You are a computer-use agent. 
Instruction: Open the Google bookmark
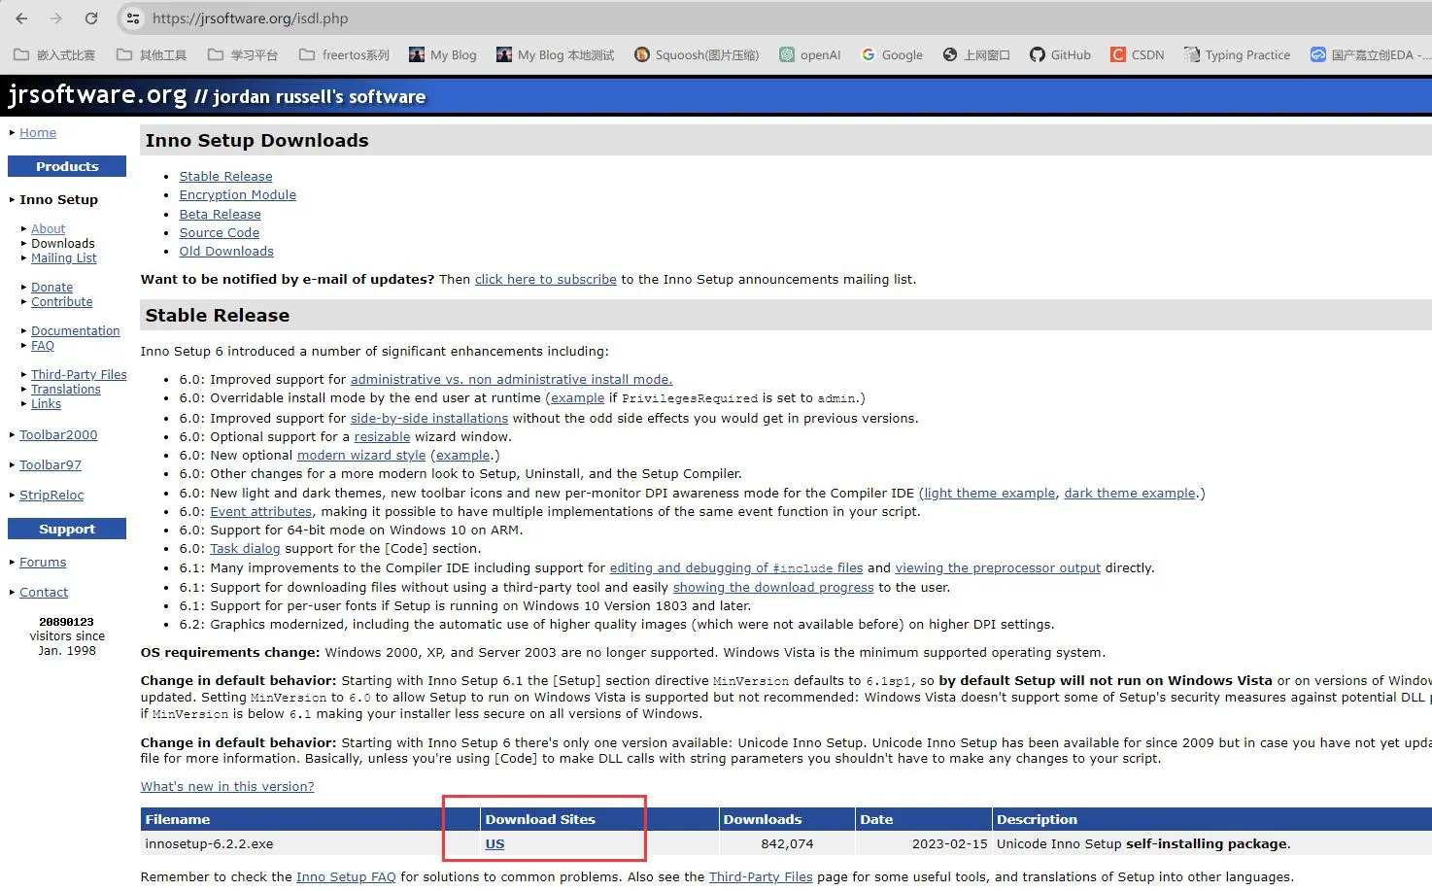(x=892, y=55)
